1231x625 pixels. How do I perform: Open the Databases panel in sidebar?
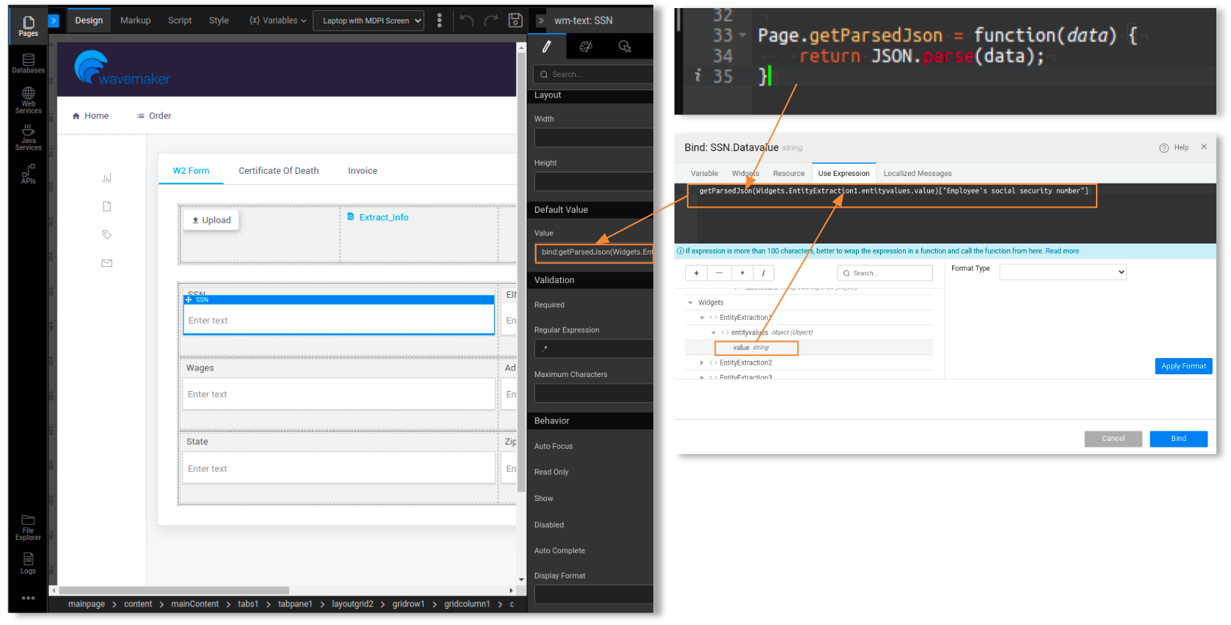(x=28, y=63)
